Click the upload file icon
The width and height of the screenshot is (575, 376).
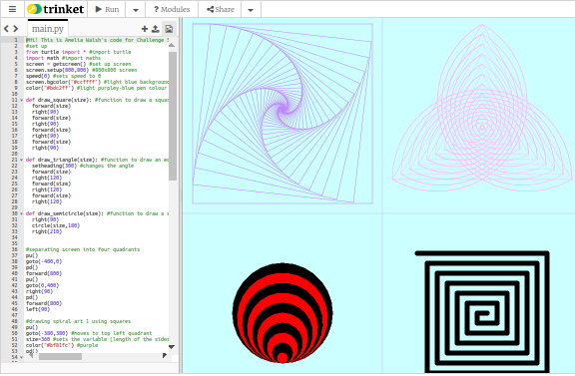tap(156, 29)
